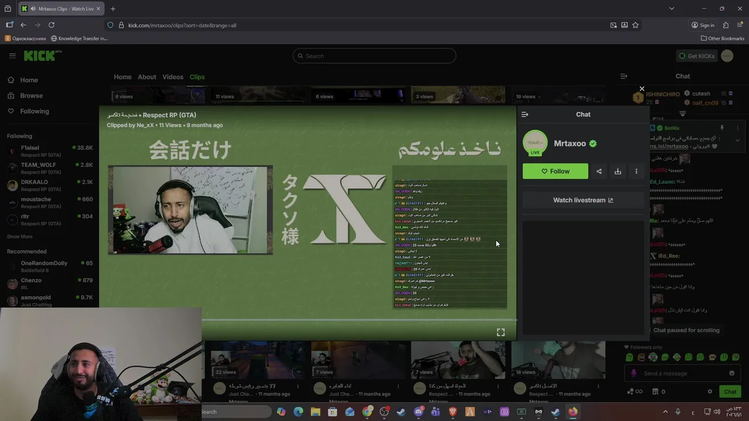
Task: Open the user avatar menu top right
Action: [x=727, y=56]
